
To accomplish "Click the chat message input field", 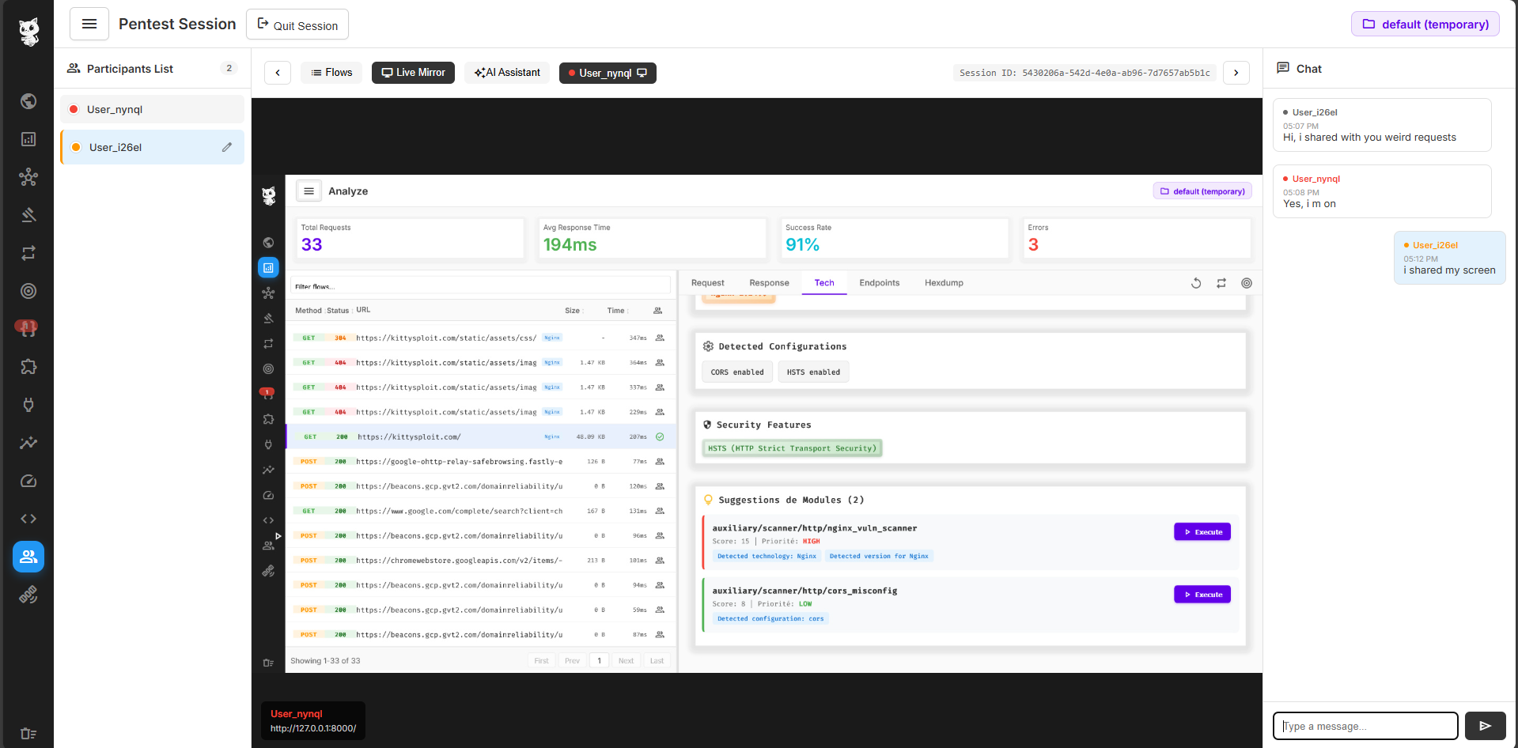I will coord(1365,726).
